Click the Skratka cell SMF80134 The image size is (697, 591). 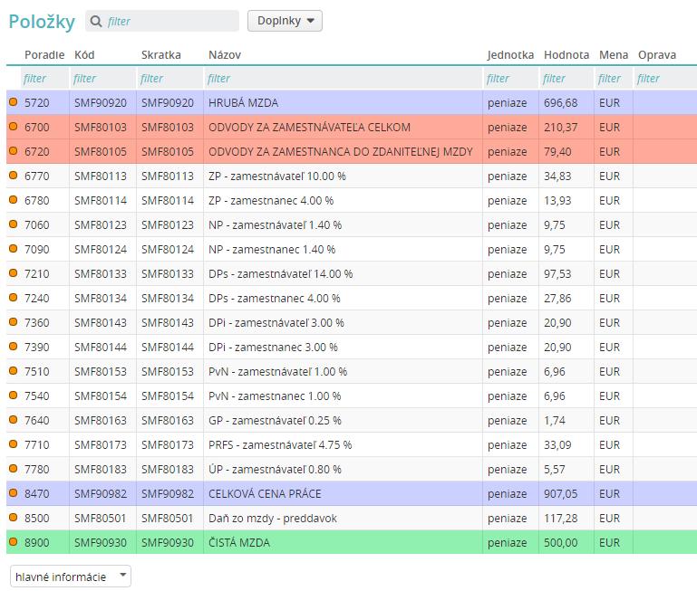click(x=168, y=298)
